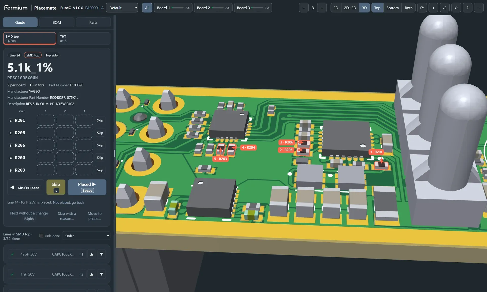
Task: Switch to the BOM tab
Action: click(57, 22)
